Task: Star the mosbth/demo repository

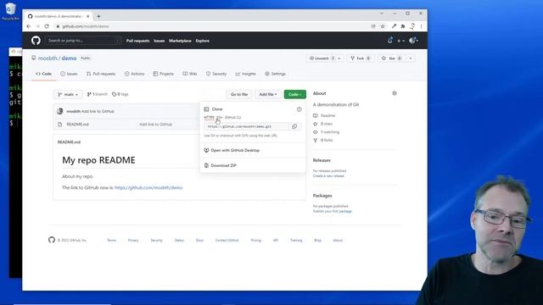Action: coord(392,58)
